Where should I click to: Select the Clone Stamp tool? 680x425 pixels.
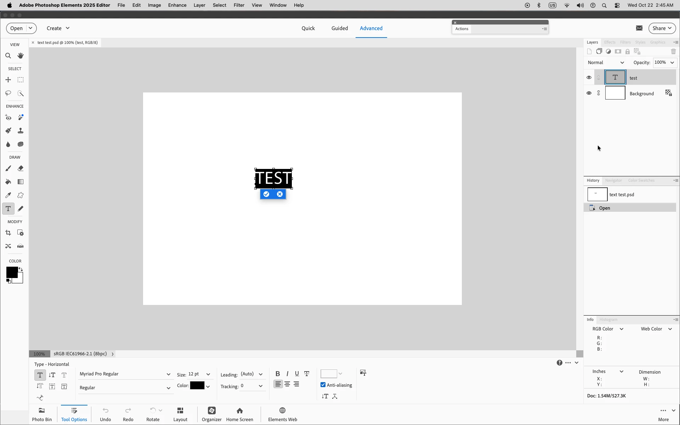[21, 131]
